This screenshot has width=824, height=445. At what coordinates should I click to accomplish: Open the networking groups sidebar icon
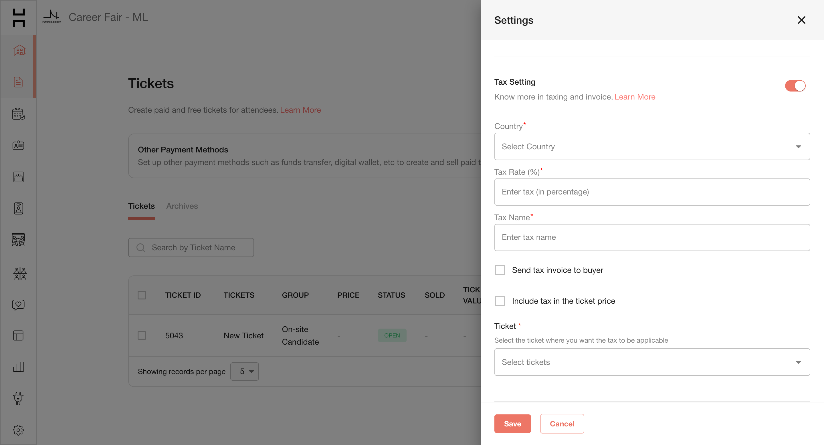pyautogui.click(x=19, y=274)
